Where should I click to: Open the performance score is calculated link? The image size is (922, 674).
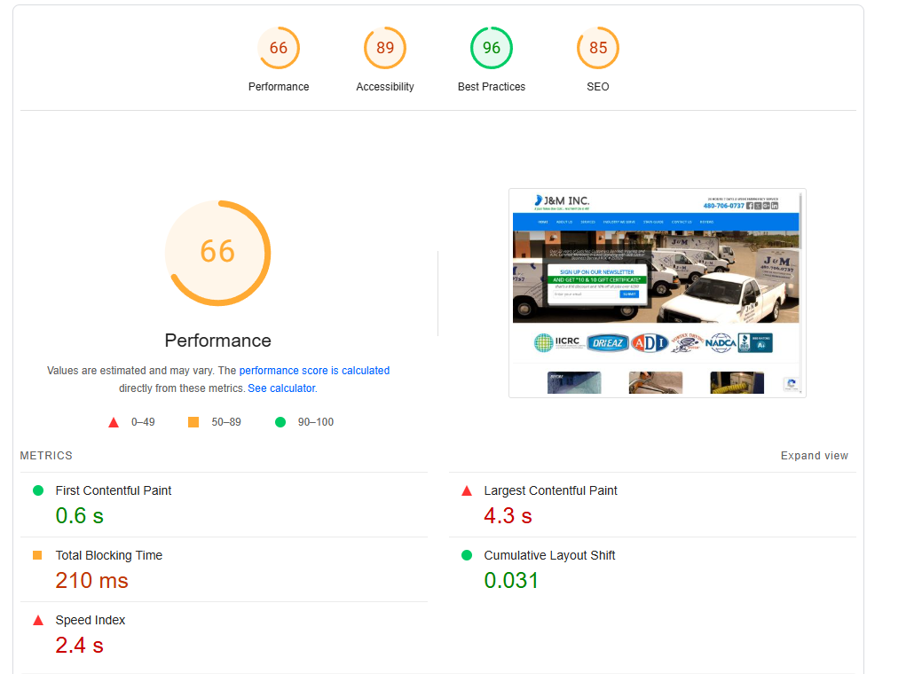pyautogui.click(x=314, y=370)
